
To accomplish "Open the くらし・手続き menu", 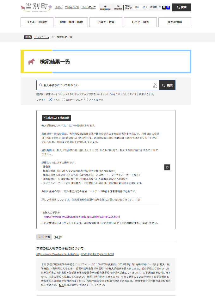I will tap(37, 22).
